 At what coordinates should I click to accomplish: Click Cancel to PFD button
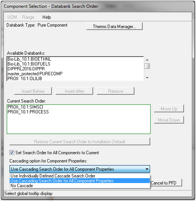[166, 183]
